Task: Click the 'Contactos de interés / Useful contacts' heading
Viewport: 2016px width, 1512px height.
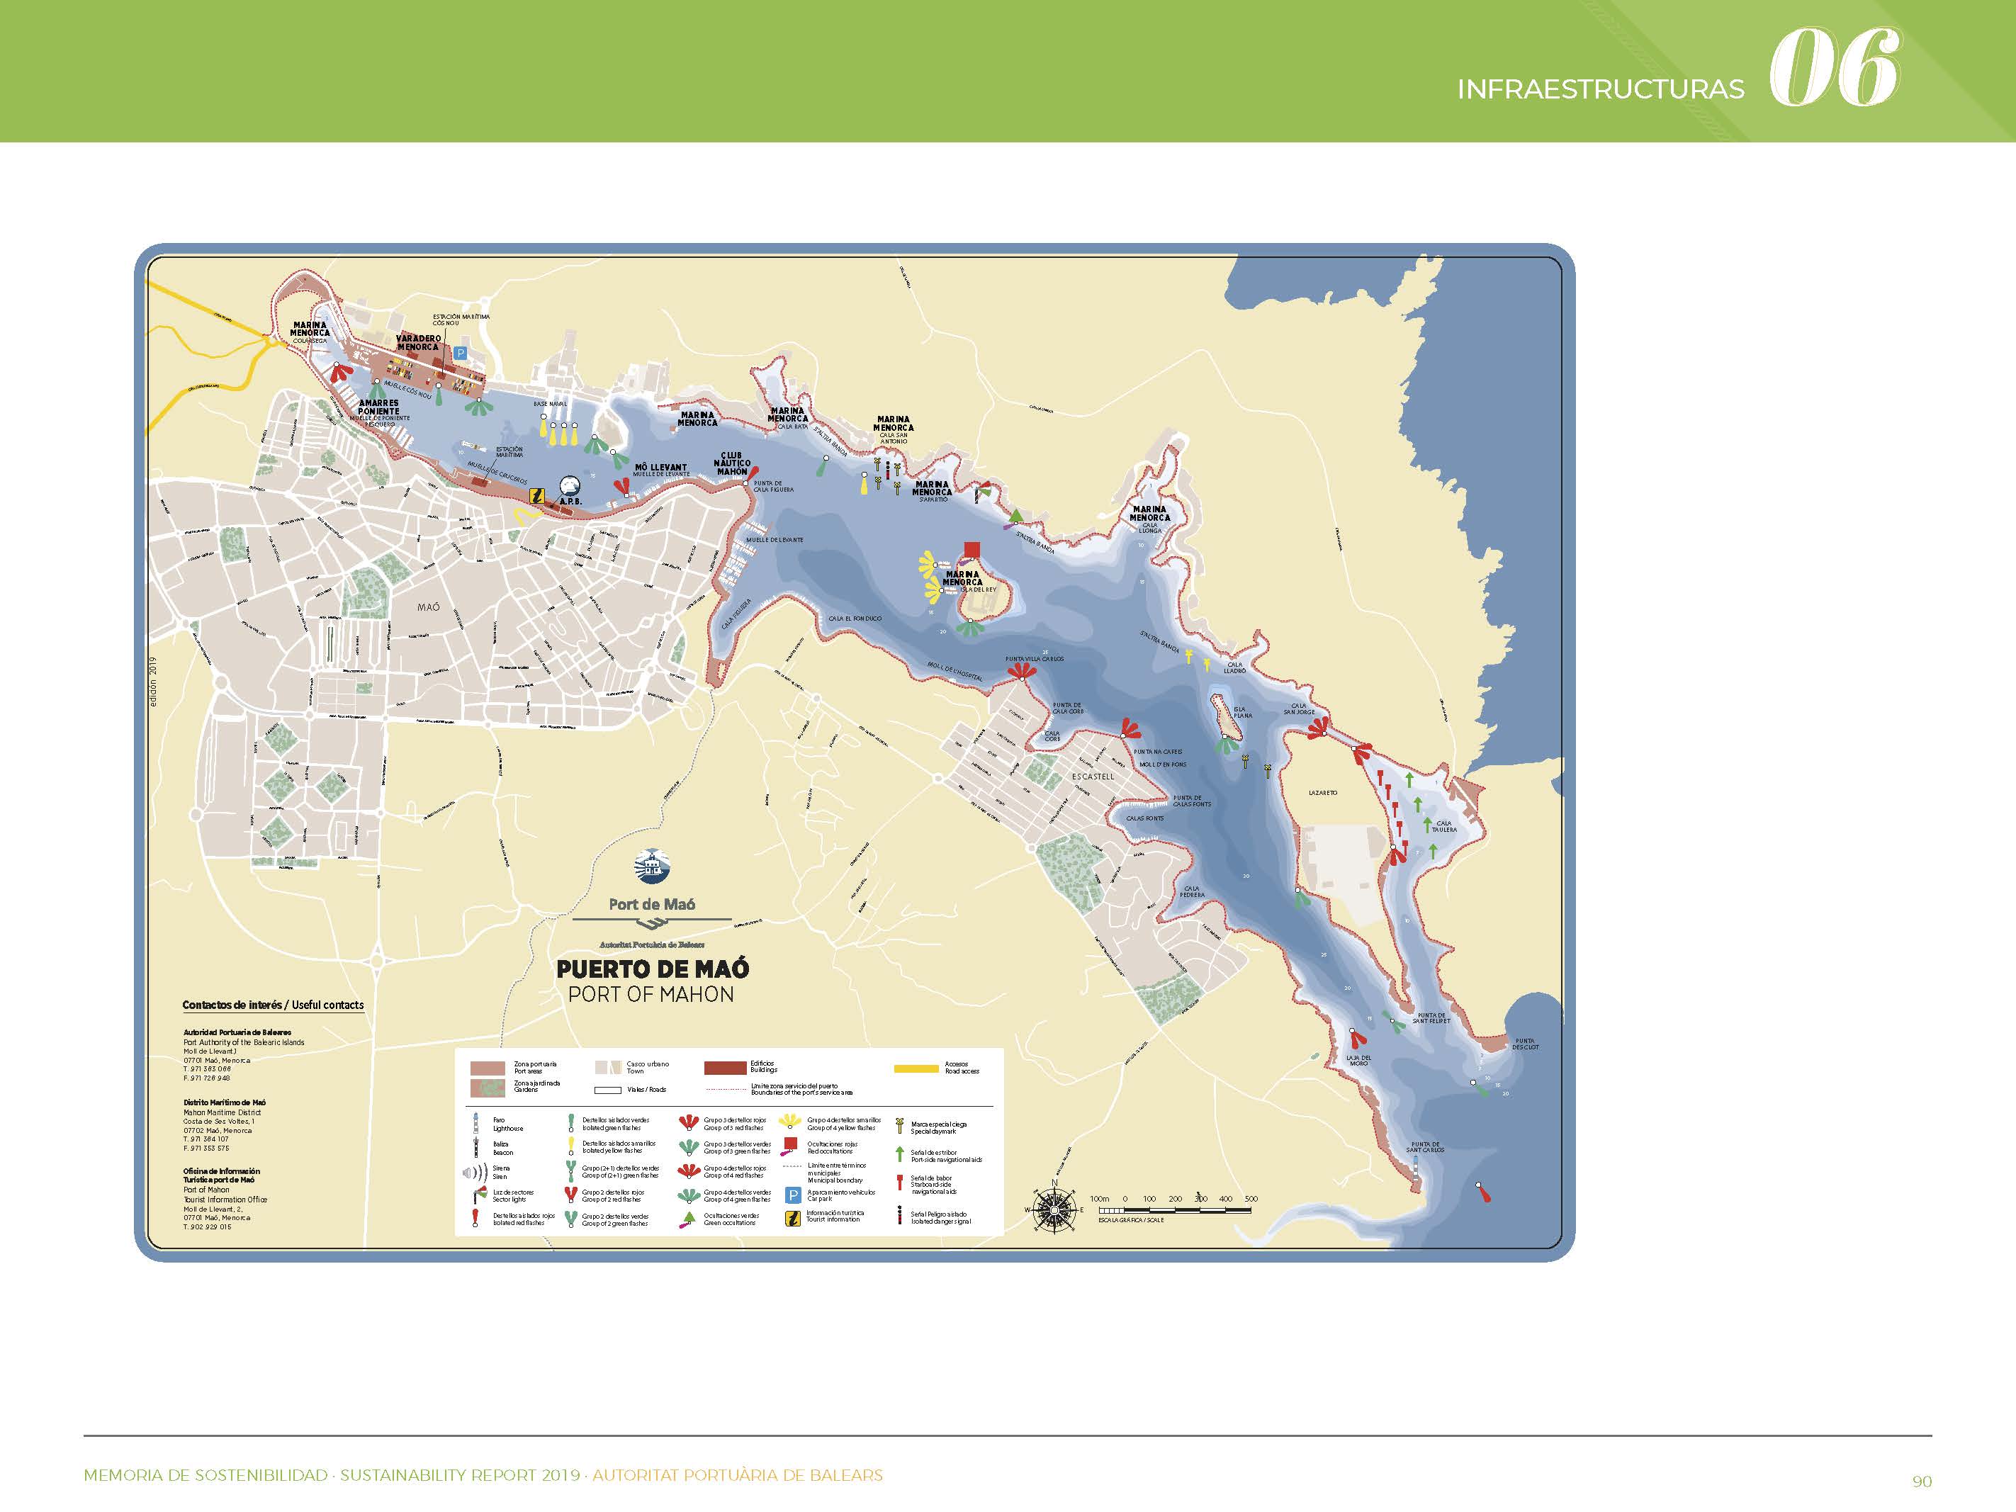Action: pyautogui.click(x=273, y=1005)
